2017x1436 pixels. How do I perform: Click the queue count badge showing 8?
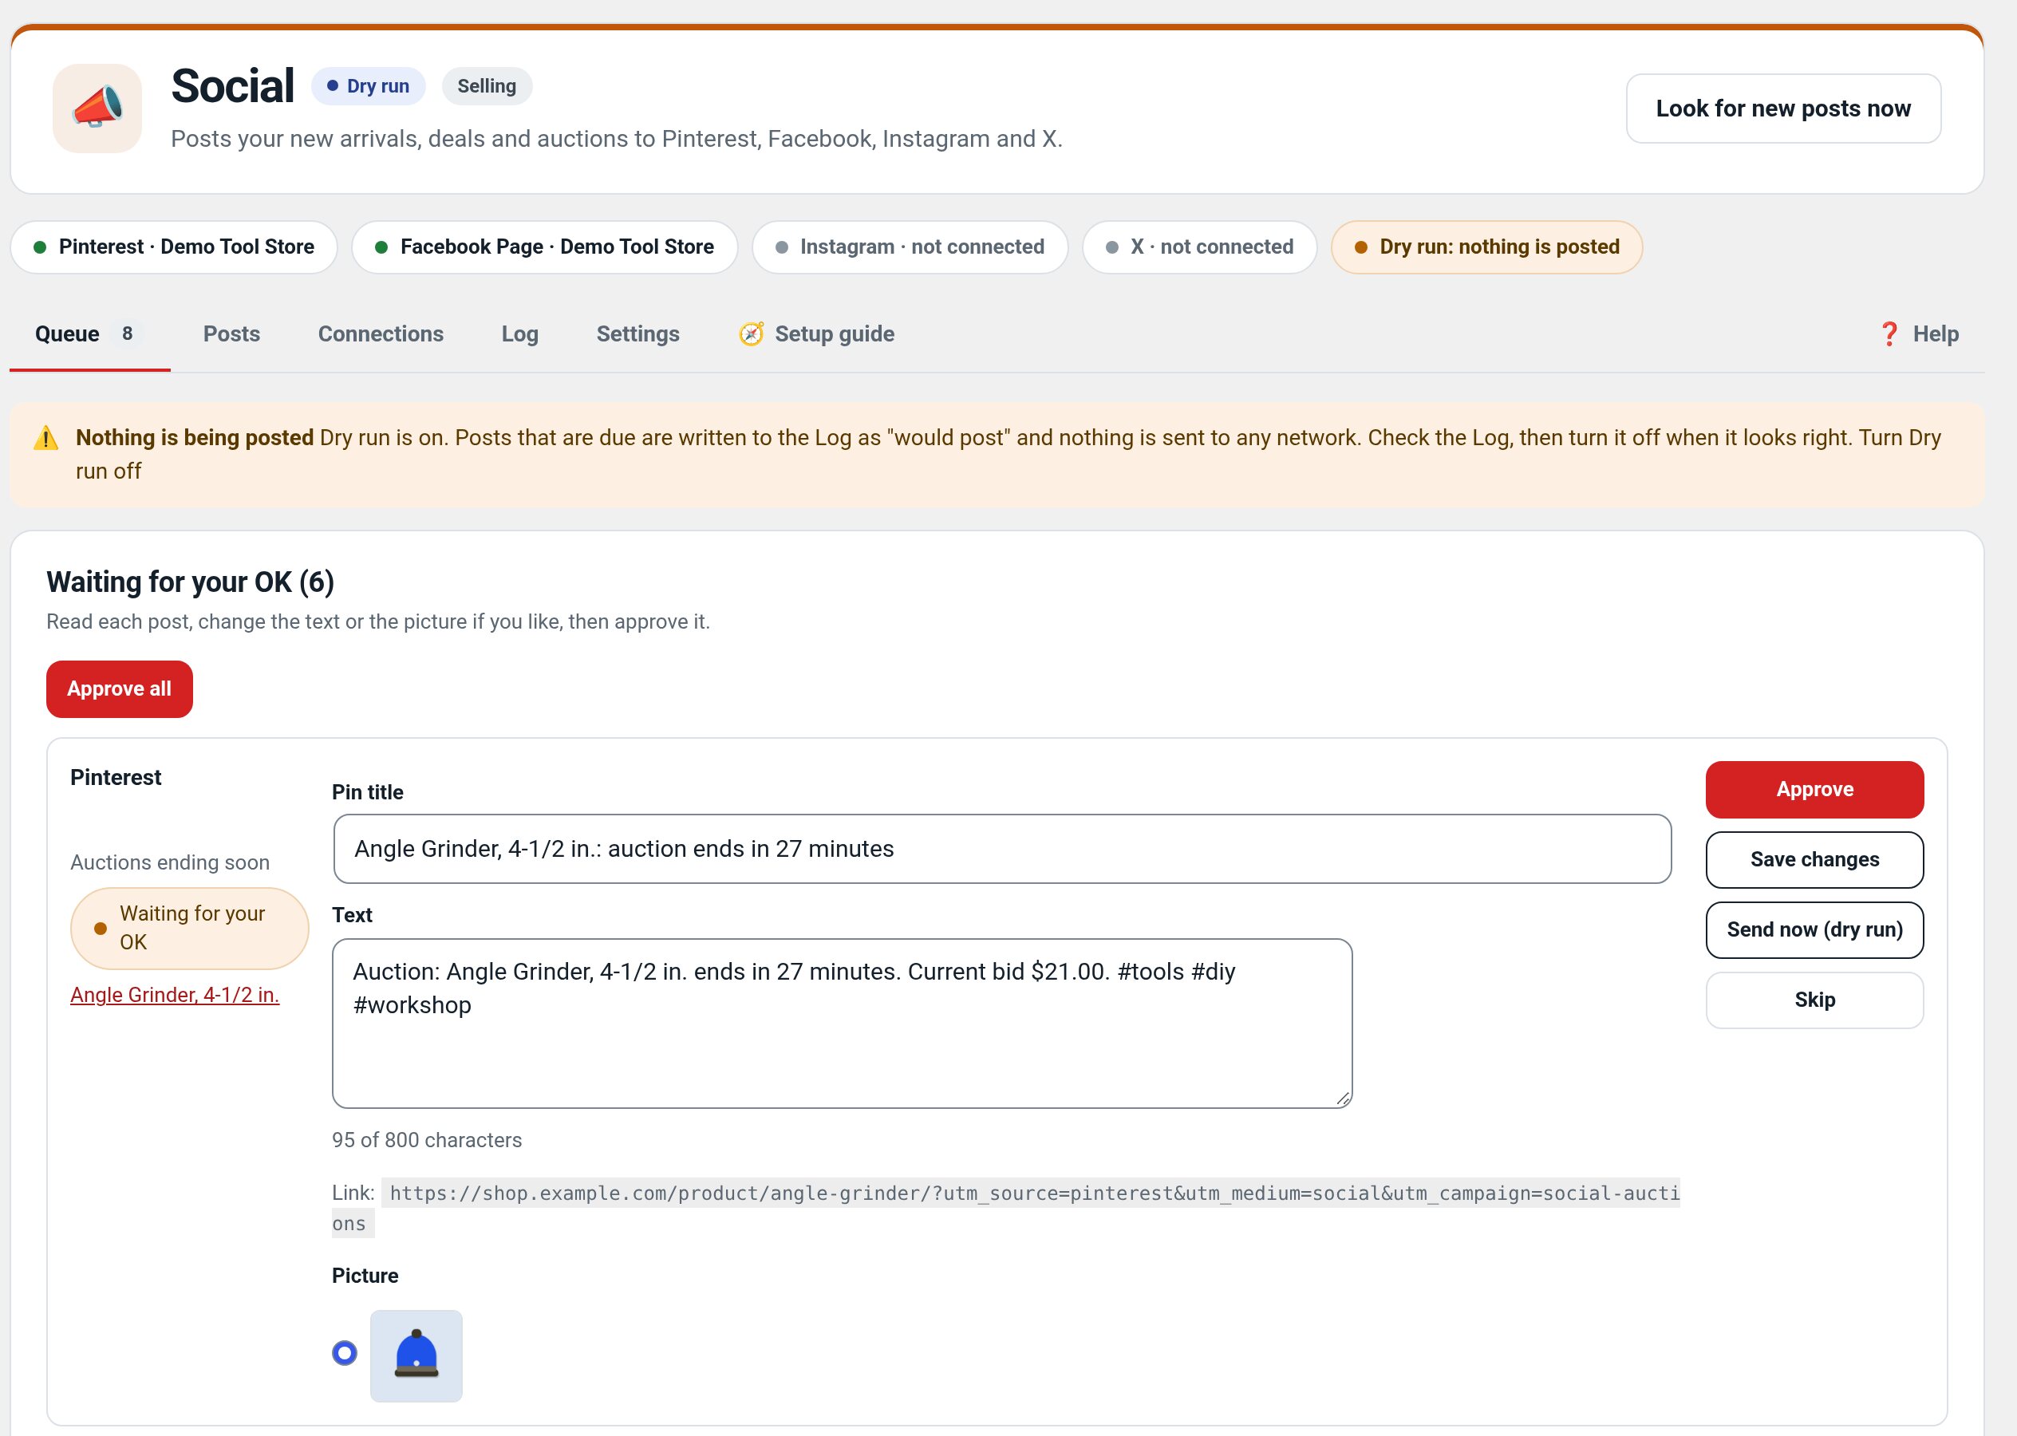128,333
